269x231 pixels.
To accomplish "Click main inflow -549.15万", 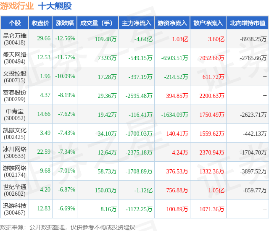I will [x=140, y=58].
